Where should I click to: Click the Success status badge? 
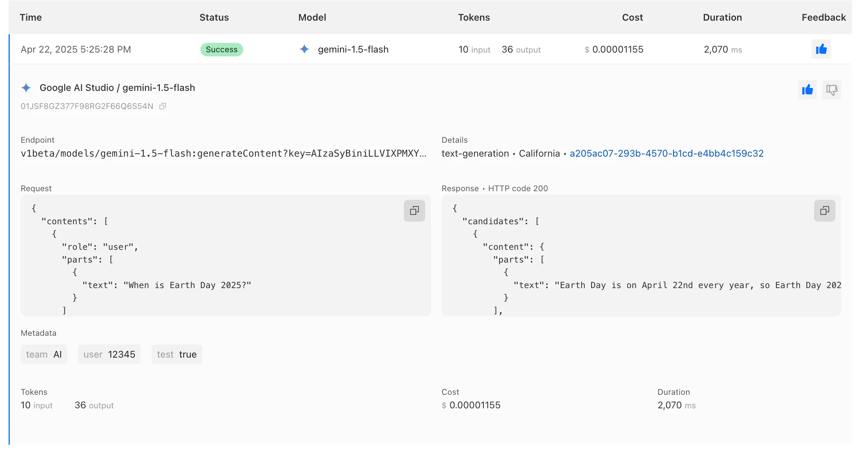click(x=221, y=50)
